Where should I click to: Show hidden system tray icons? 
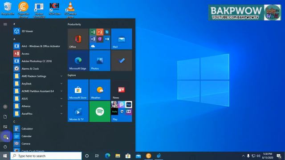[244, 156]
